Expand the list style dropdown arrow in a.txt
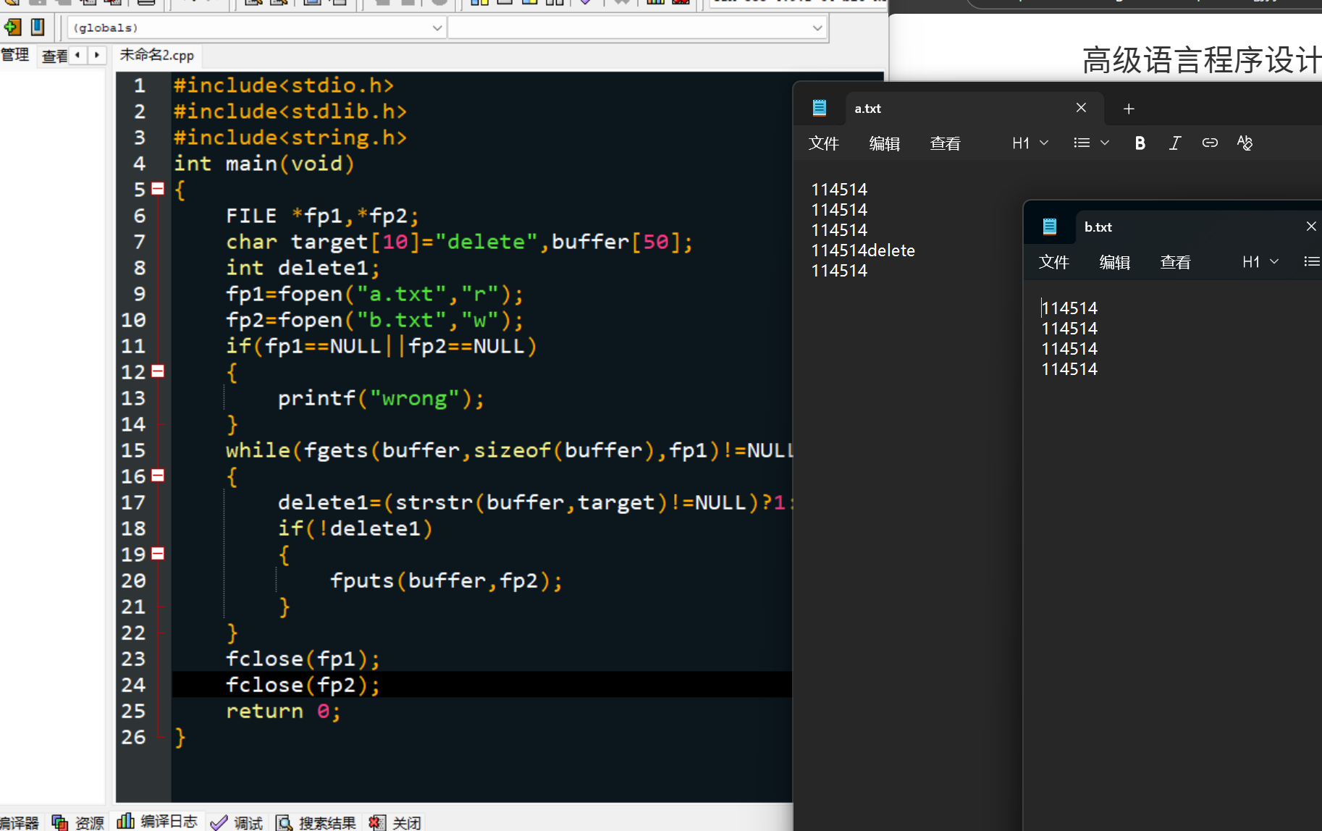Viewport: 1322px width, 831px height. click(x=1105, y=143)
